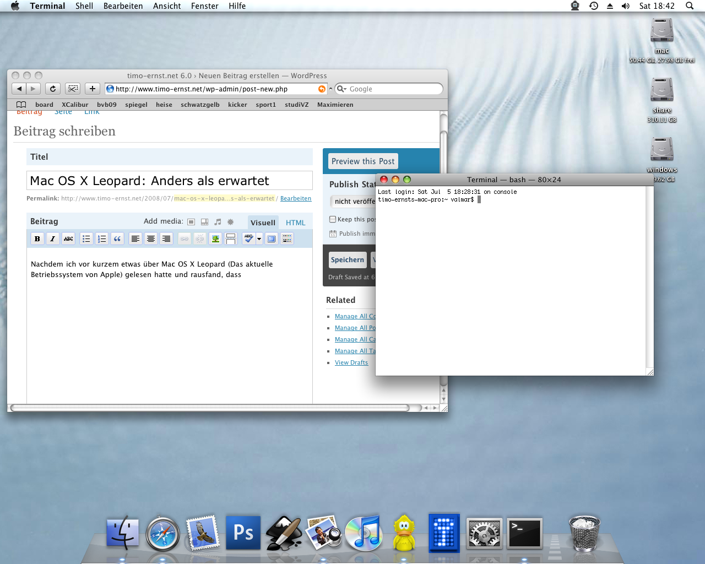Align the text left
This screenshot has height=564, width=705.
135,238
